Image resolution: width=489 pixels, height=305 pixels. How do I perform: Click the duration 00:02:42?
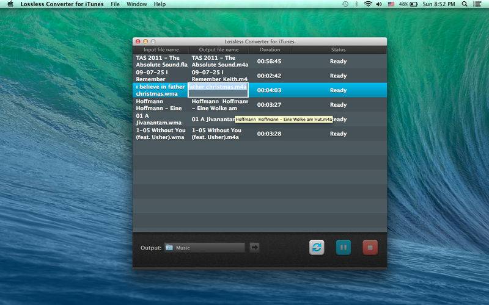pos(269,76)
